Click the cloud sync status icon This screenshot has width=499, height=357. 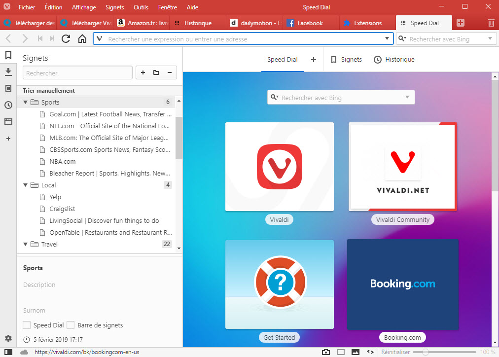[x=24, y=352]
